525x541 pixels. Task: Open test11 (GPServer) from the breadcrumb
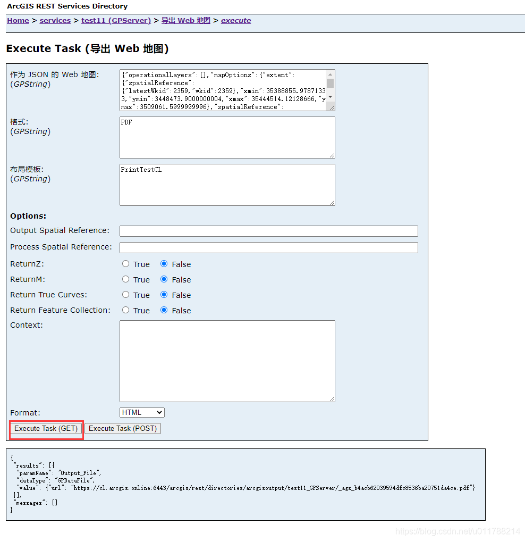(x=116, y=20)
